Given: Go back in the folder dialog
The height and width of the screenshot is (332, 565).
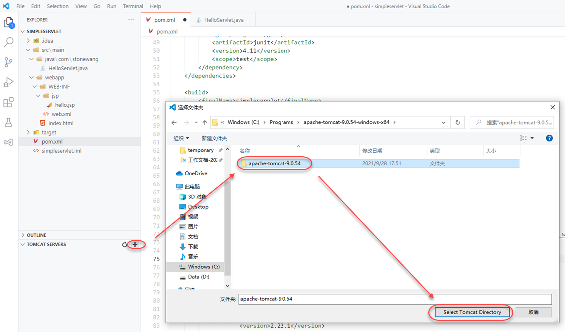Looking at the screenshot, I should (174, 122).
